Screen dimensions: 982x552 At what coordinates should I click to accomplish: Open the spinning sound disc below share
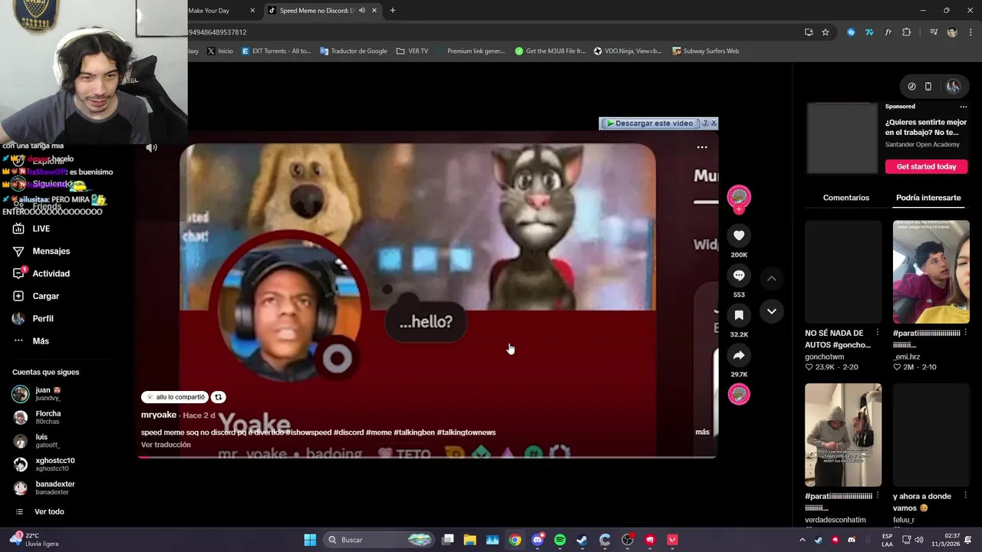(739, 394)
